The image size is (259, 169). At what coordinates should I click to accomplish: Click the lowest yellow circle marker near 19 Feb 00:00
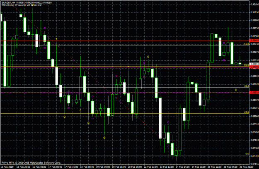[x=104, y=138]
